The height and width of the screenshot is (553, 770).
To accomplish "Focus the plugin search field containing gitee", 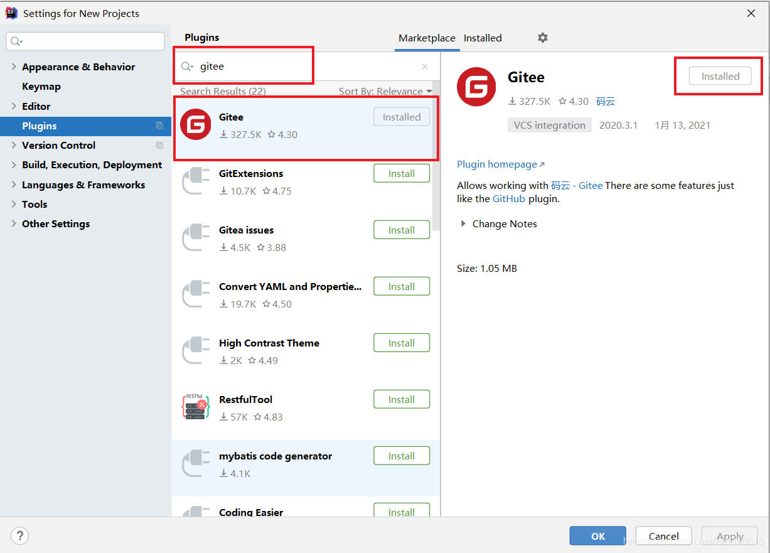I will pyautogui.click(x=304, y=67).
